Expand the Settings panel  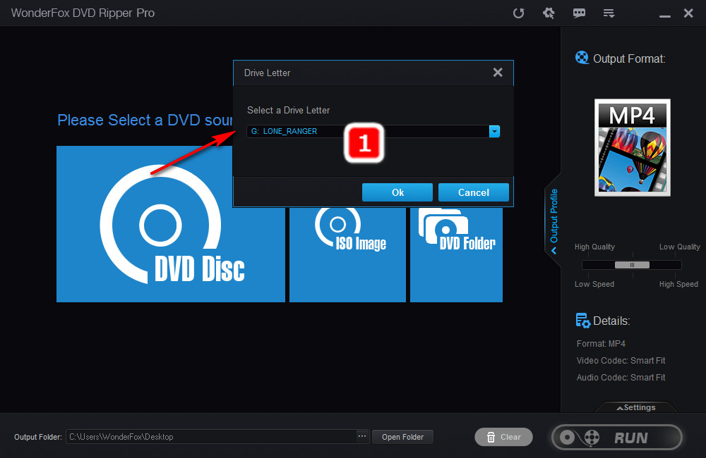[636, 407]
